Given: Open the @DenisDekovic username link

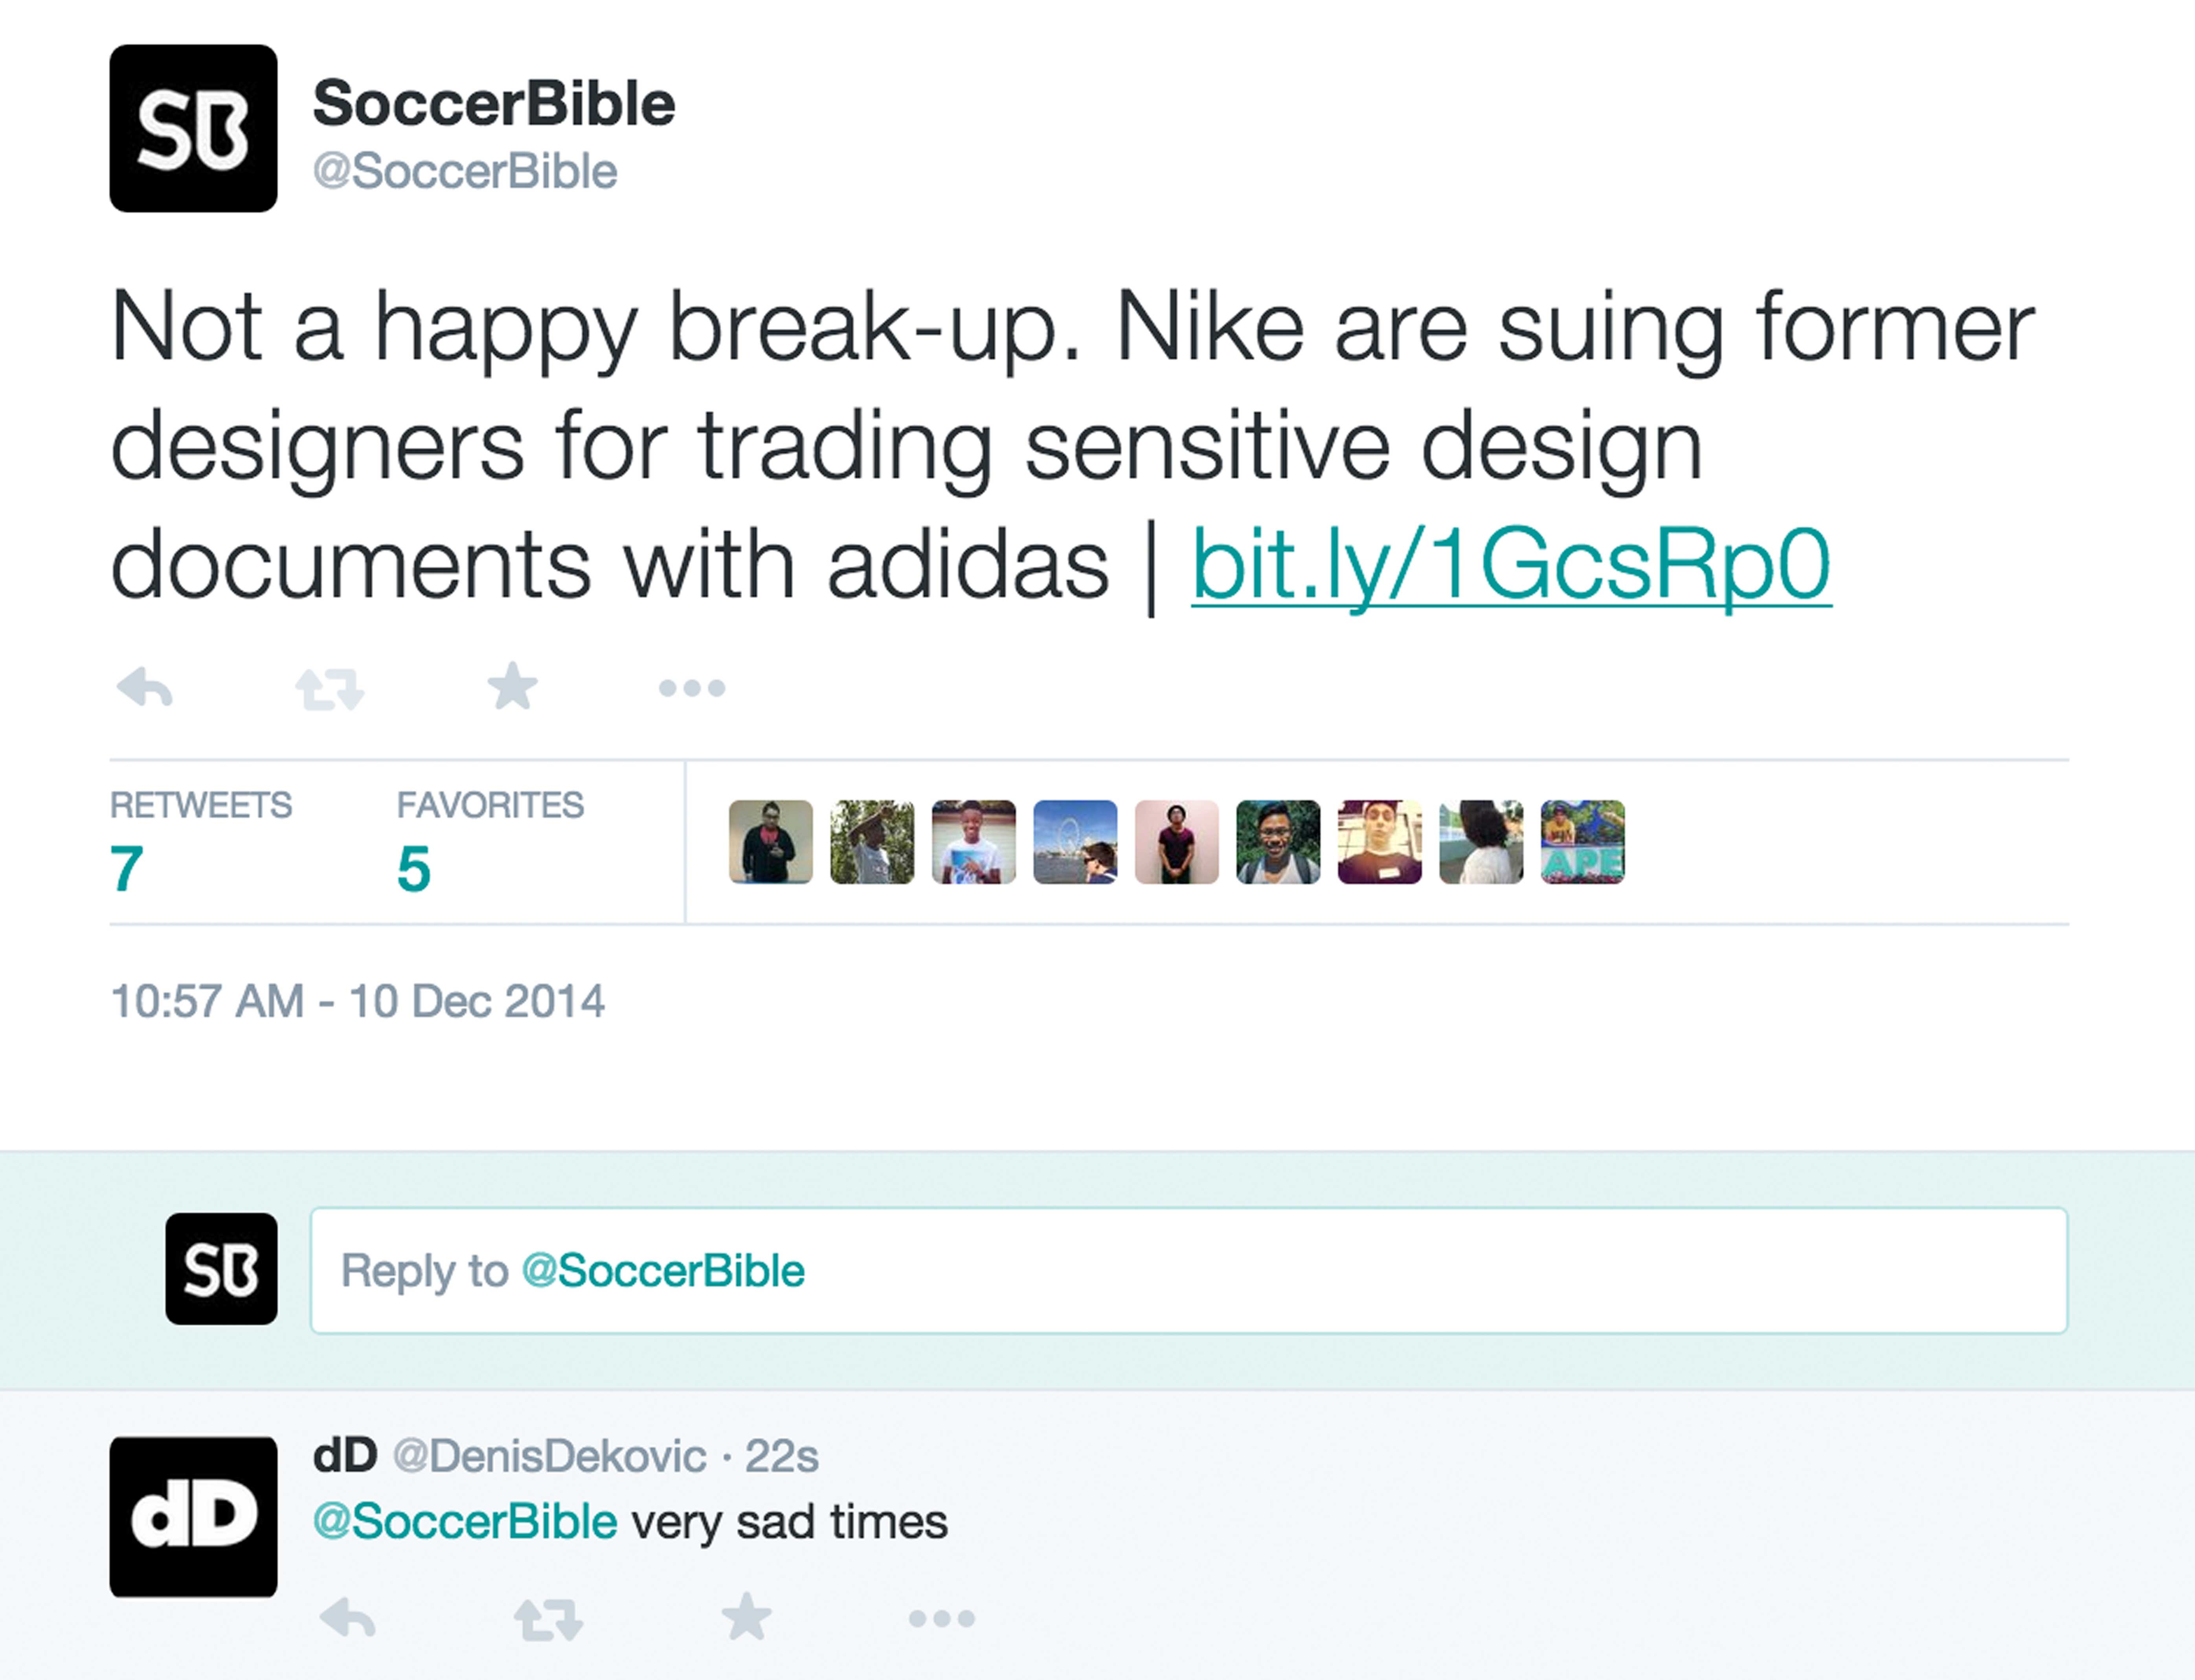Looking at the screenshot, I should [549, 1456].
